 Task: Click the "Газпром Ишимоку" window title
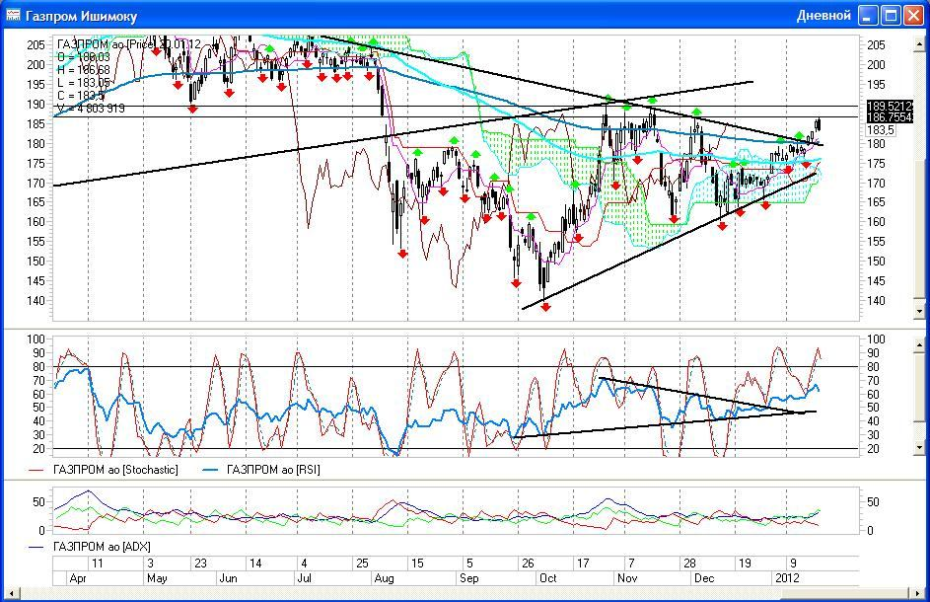click(x=81, y=16)
